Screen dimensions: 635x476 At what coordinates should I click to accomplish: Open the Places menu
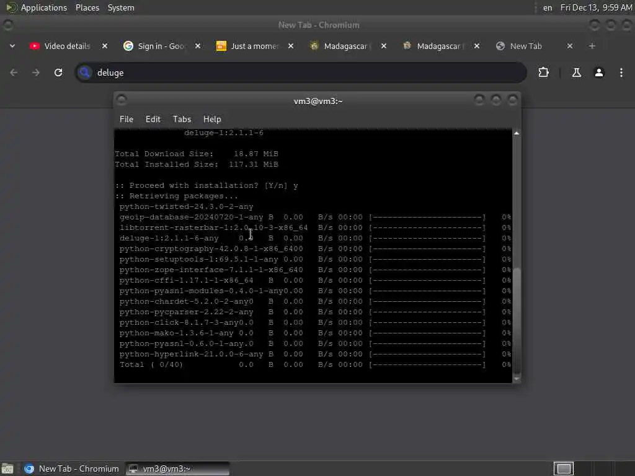tap(87, 7)
